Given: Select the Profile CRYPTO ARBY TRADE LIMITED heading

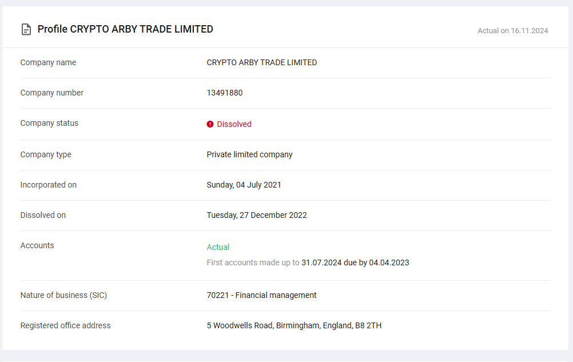Looking at the screenshot, I should [125, 29].
